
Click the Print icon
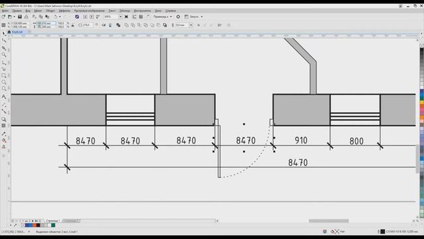coord(26,17)
